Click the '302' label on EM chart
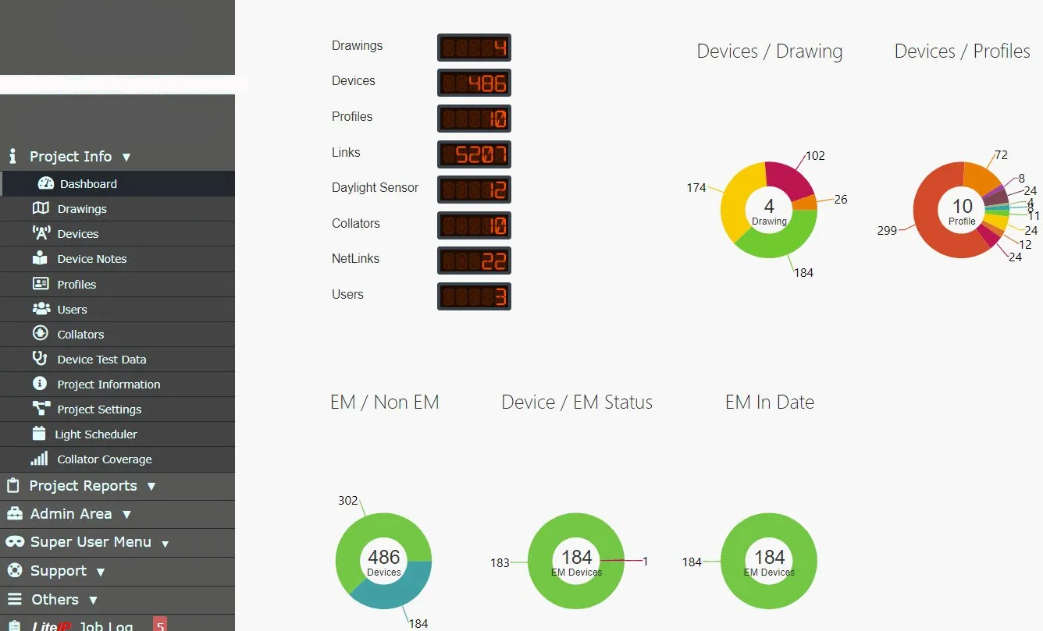Image resolution: width=1043 pixels, height=631 pixels. click(348, 500)
